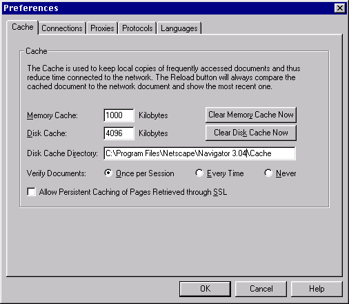Select the Protocols tab

pos(137,28)
